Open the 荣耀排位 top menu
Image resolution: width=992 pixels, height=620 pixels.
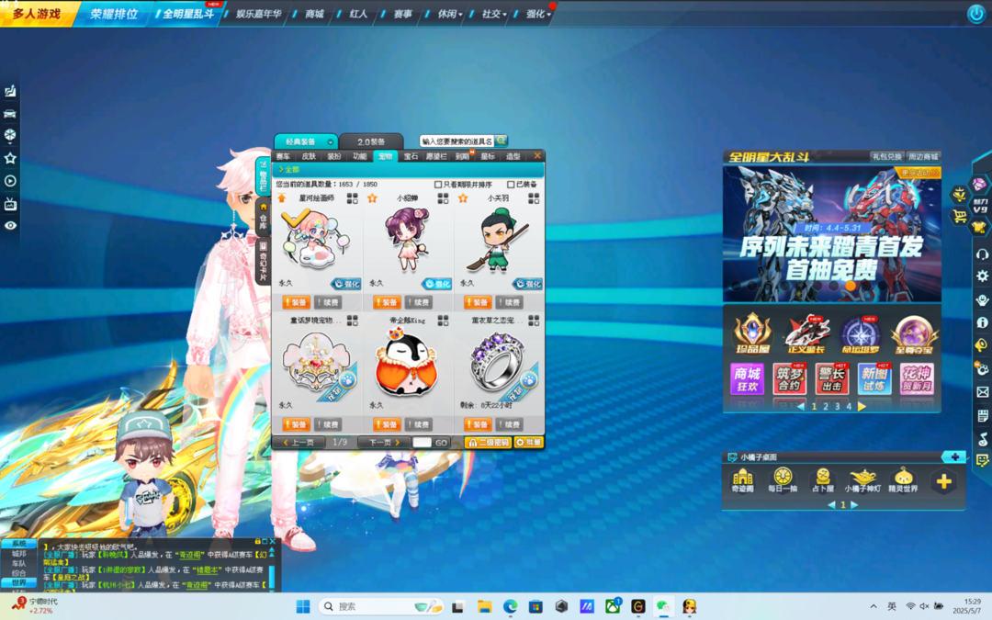click(x=114, y=14)
